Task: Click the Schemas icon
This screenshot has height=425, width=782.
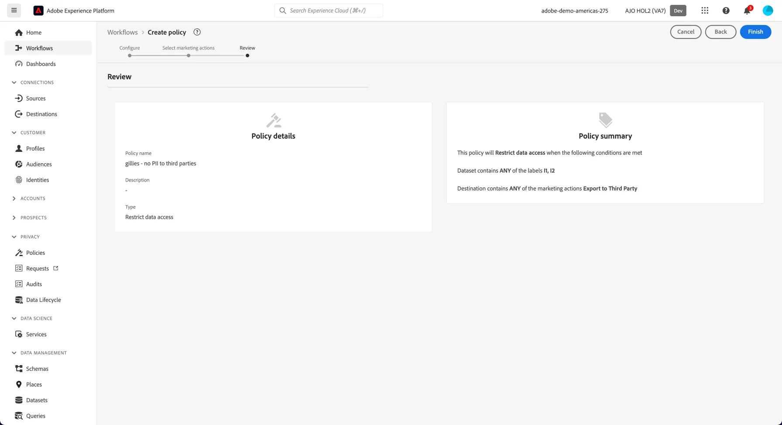Action: point(19,369)
